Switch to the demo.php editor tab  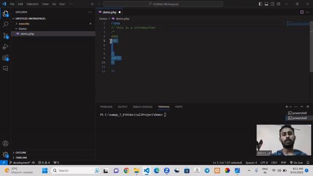click(110, 12)
